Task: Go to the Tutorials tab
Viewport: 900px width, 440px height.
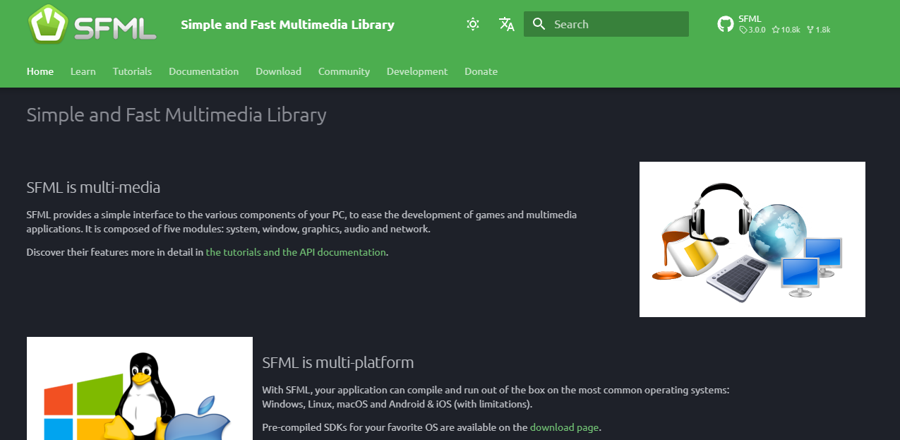Action: point(132,71)
